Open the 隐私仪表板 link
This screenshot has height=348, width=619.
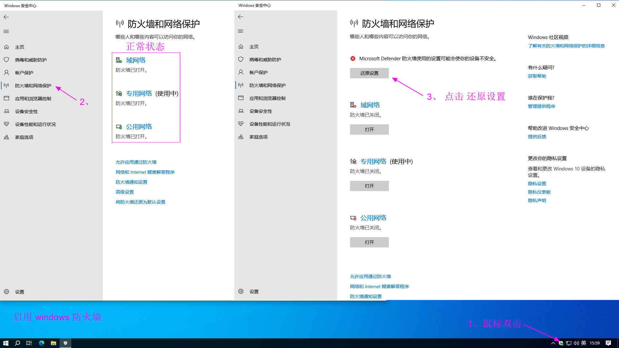coord(539,192)
